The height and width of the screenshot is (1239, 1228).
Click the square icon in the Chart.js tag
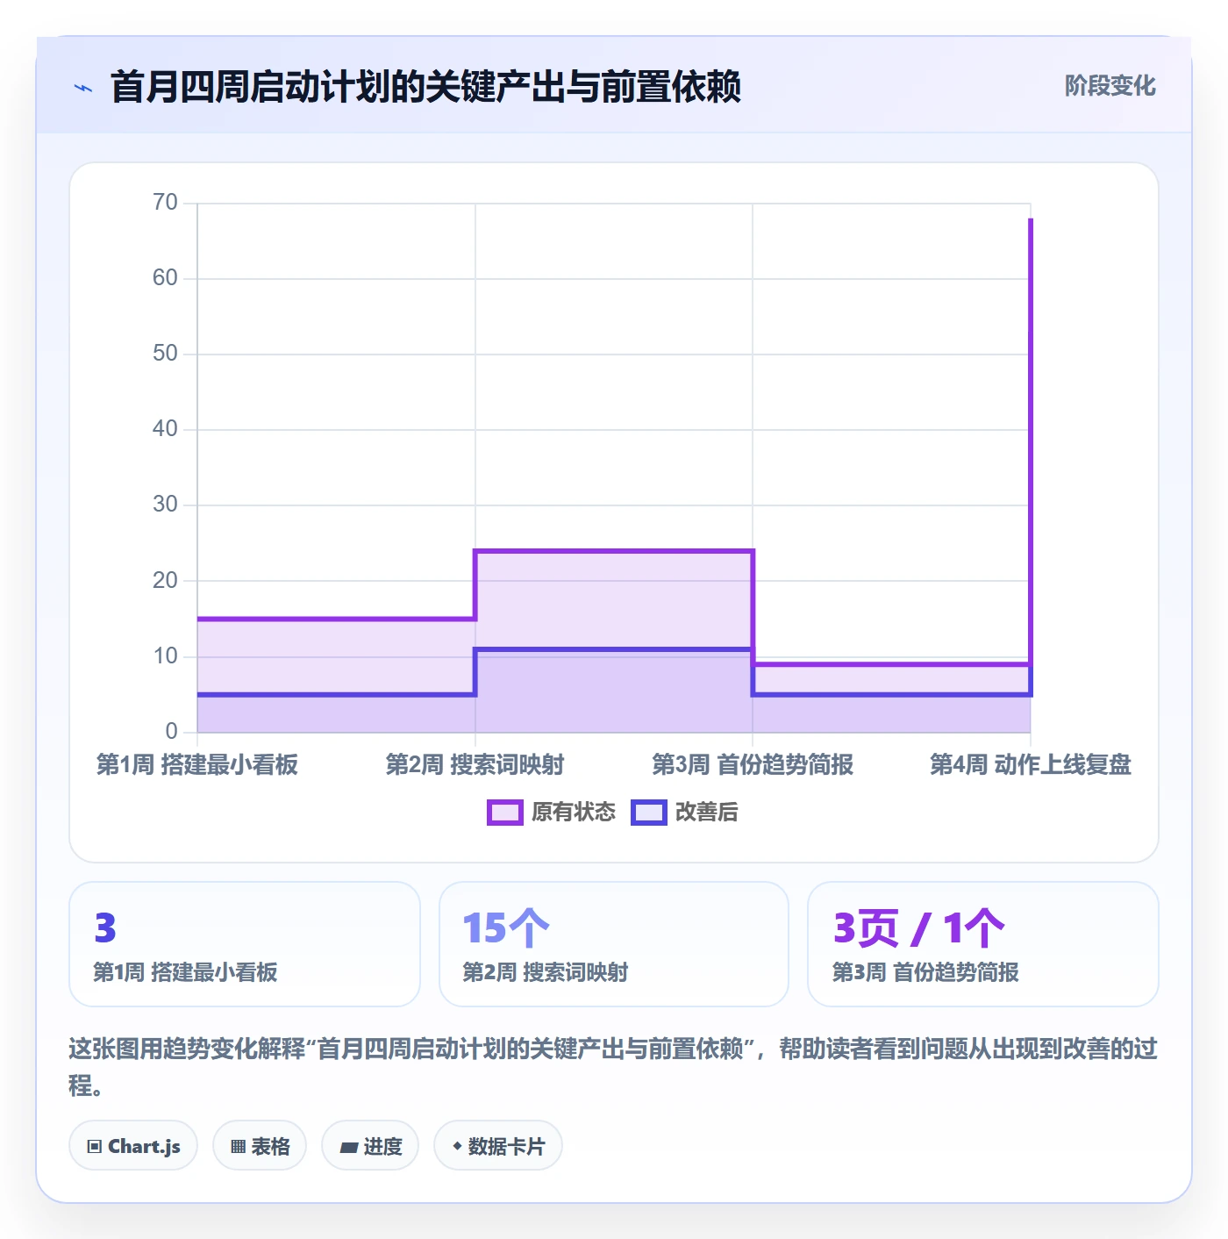coord(95,1147)
